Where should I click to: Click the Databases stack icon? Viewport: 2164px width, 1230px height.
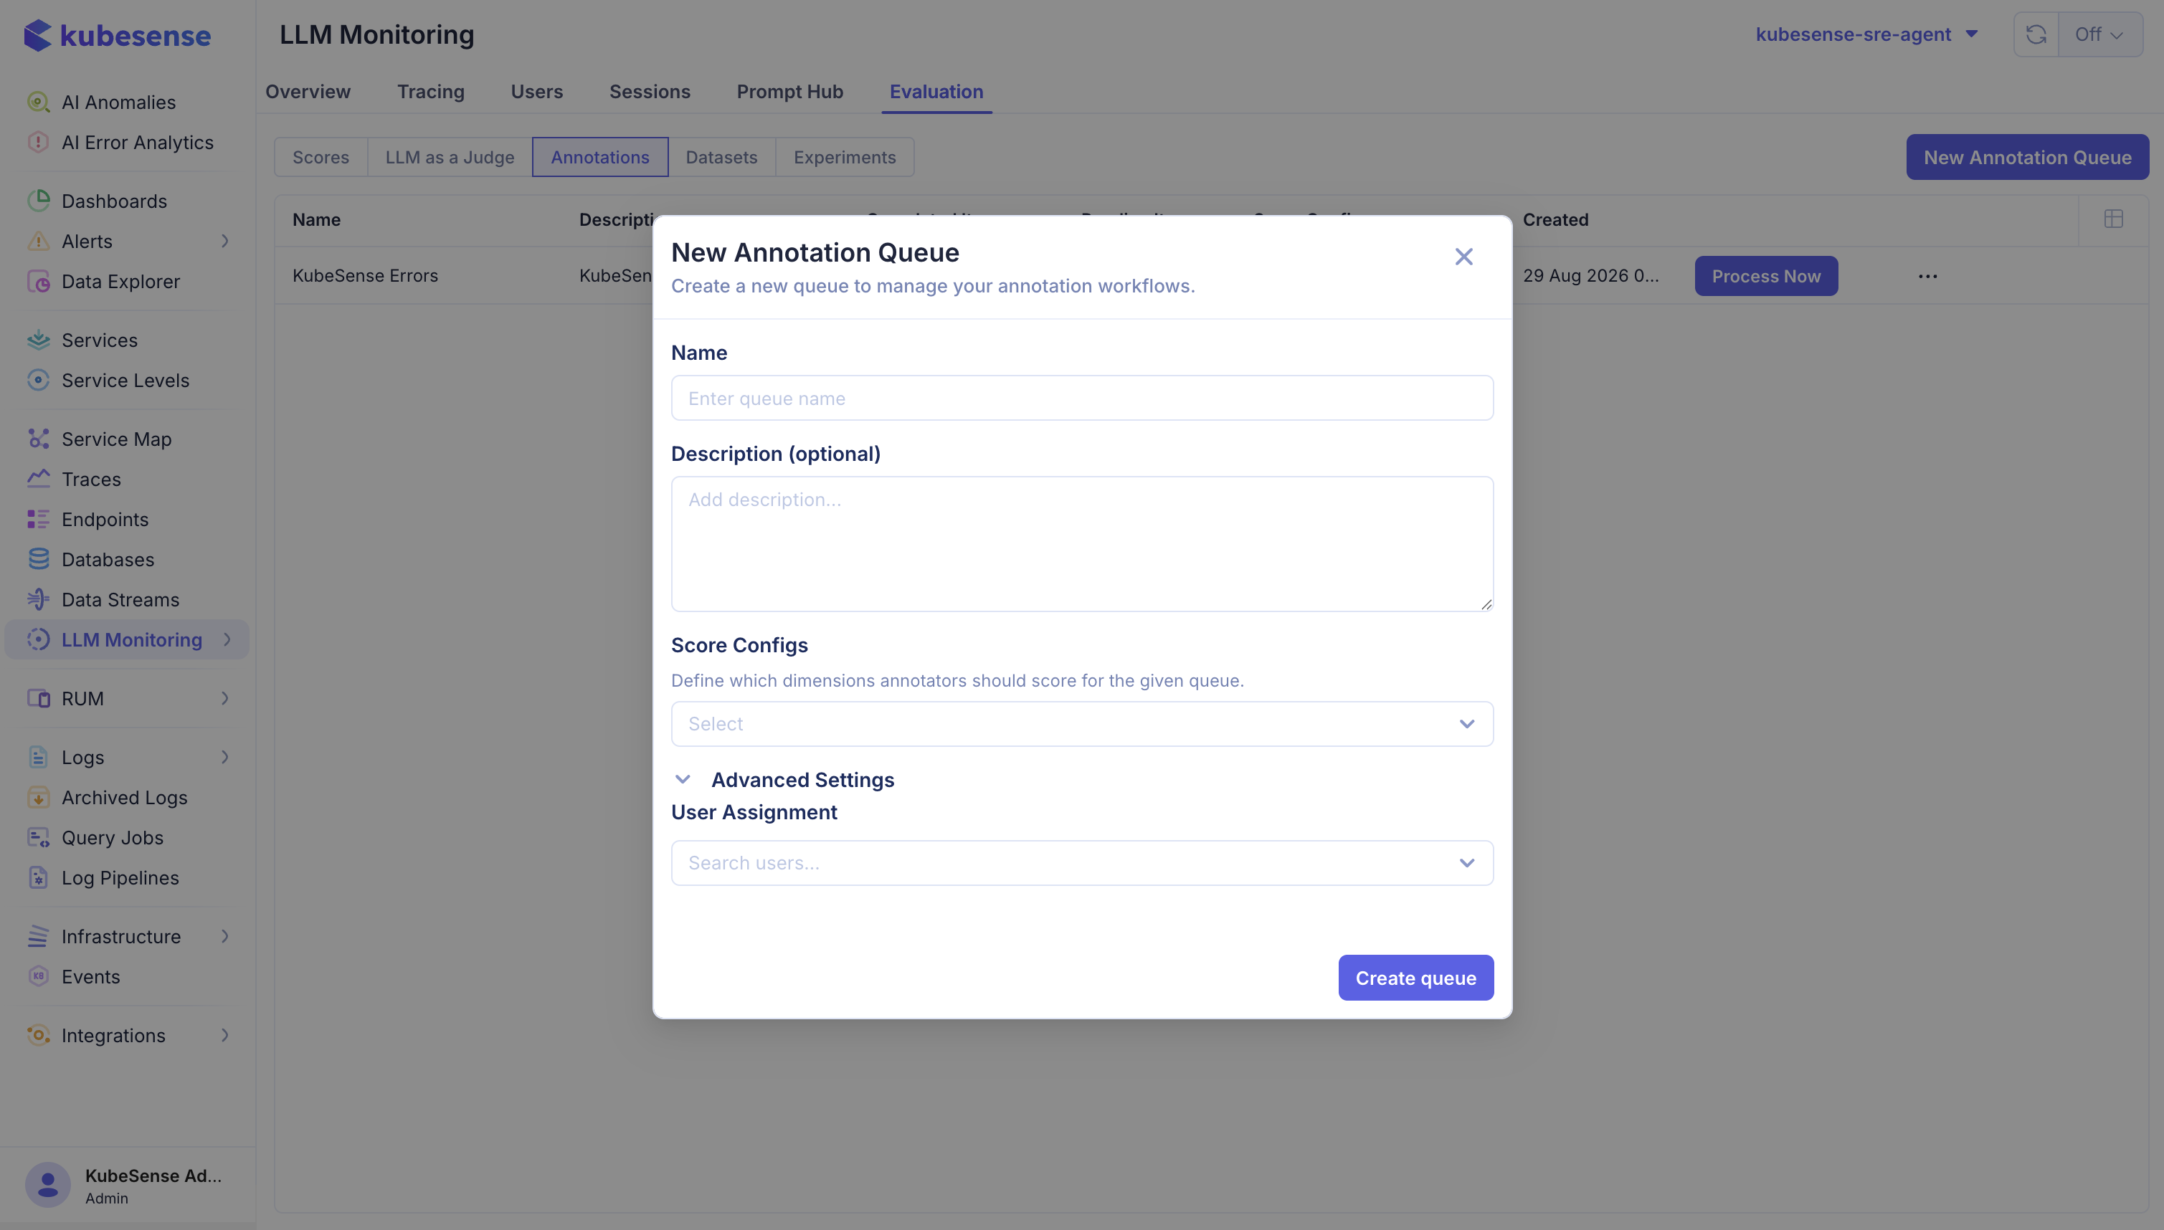coord(38,559)
